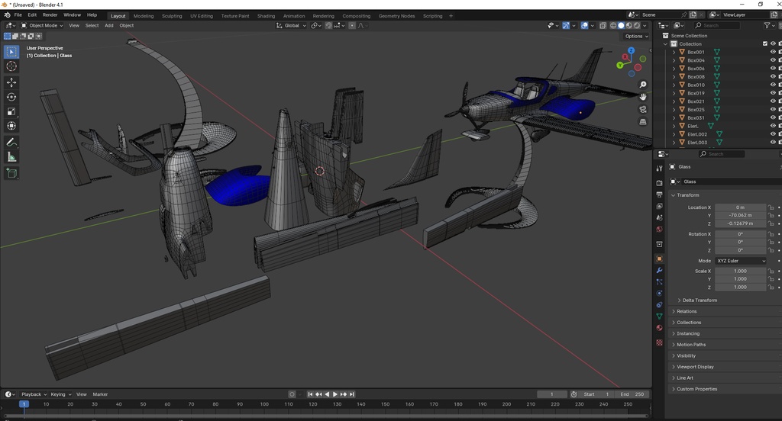Select the Rotate tool
Screen dimensions: 782x421
[x=11, y=97]
